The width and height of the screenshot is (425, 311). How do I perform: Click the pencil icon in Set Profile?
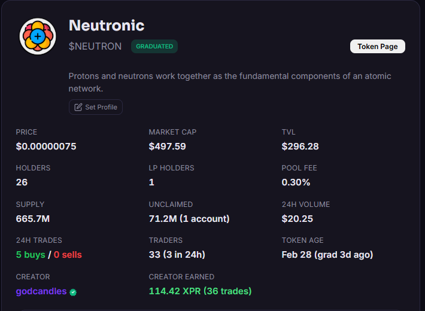tap(78, 107)
